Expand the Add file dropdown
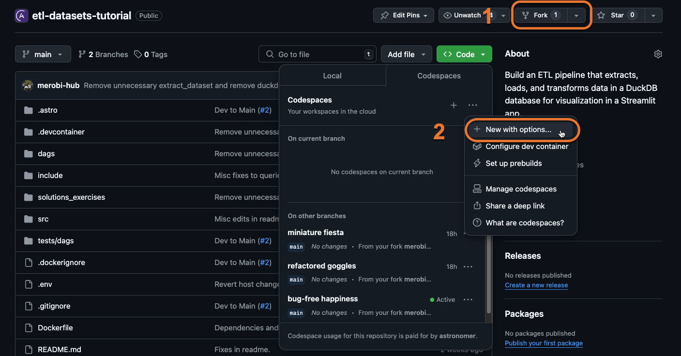 click(423, 54)
